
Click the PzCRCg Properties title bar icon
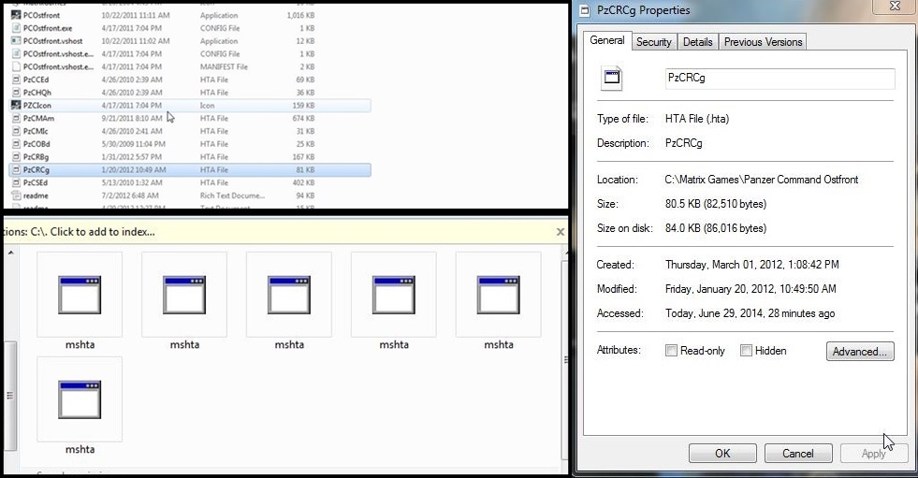[584, 10]
